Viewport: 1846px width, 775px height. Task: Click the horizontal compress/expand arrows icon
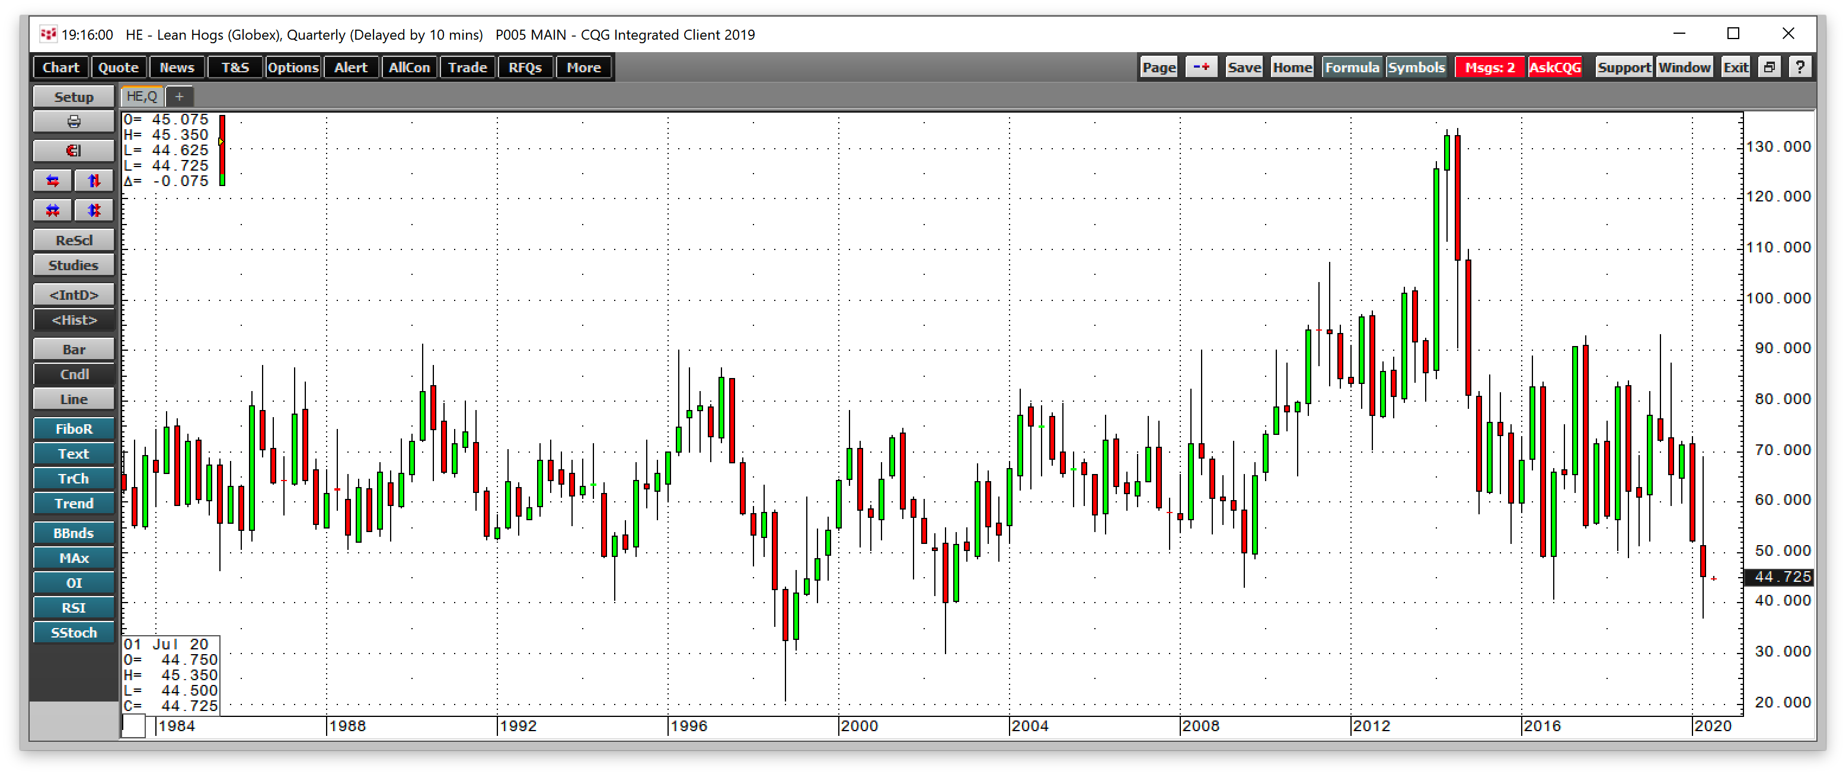tap(53, 210)
